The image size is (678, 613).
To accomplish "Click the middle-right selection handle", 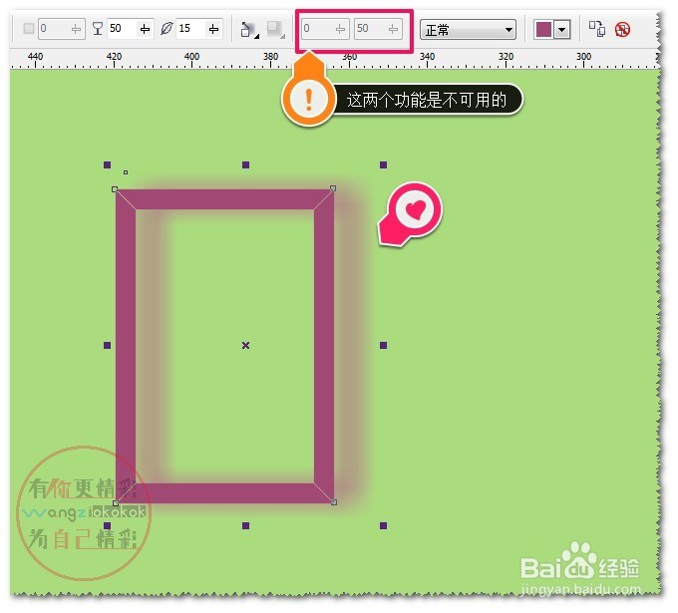I will 383,345.
